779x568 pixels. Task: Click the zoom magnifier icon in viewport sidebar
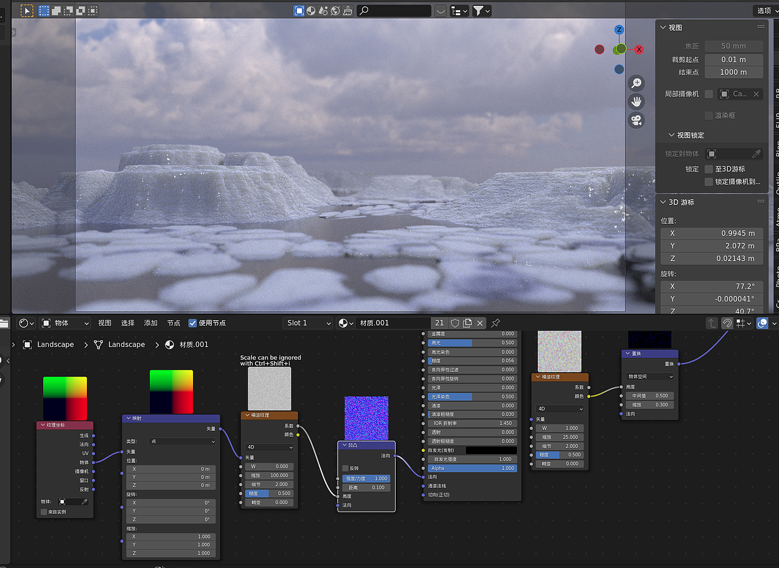pyautogui.click(x=637, y=83)
